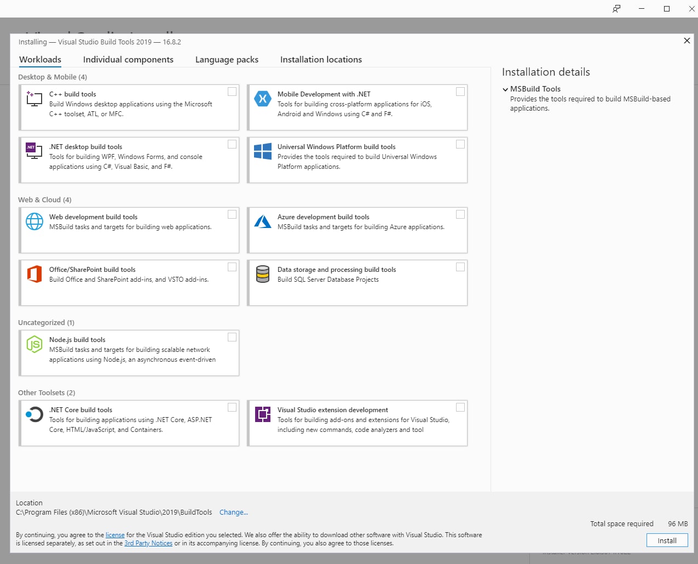Viewport: 698px width, 564px height.
Task: Check the Mobile Development with .NET workload
Action: coord(460,92)
